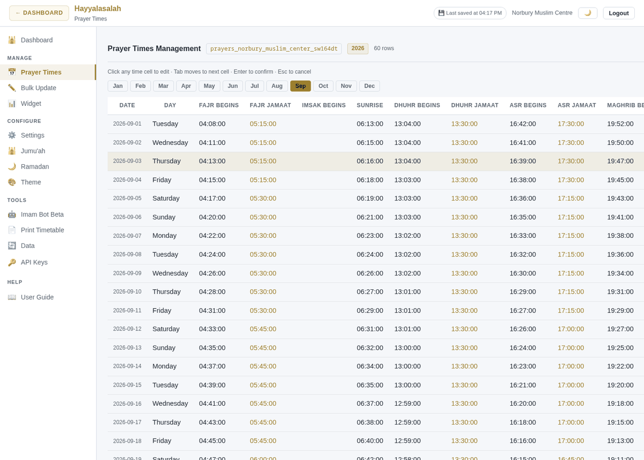This screenshot has height=460, width=644.
Task: Click the Print Timetable page icon
Action: (12, 230)
